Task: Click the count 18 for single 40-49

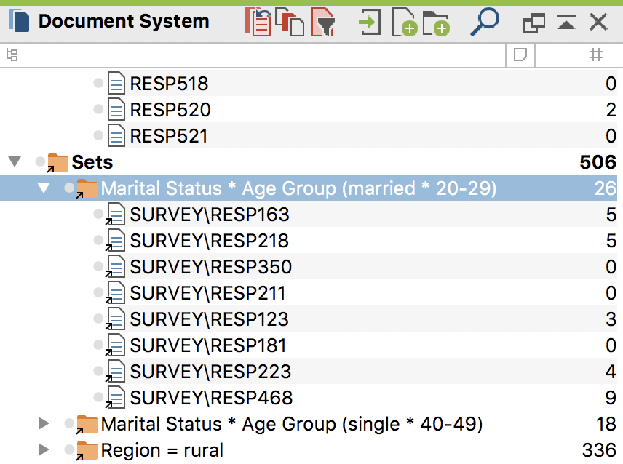Action: click(x=606, y=424)
